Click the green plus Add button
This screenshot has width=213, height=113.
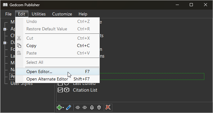point(60,107)
